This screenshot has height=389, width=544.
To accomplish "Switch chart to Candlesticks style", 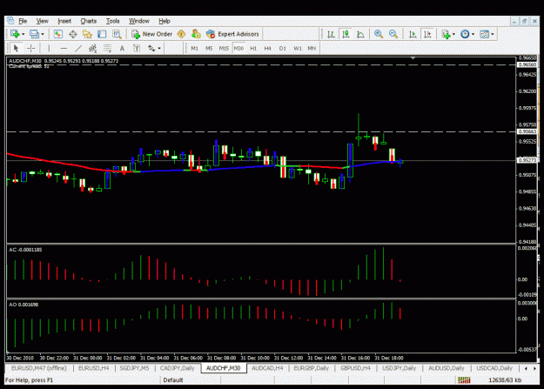I will coord(346,34).
